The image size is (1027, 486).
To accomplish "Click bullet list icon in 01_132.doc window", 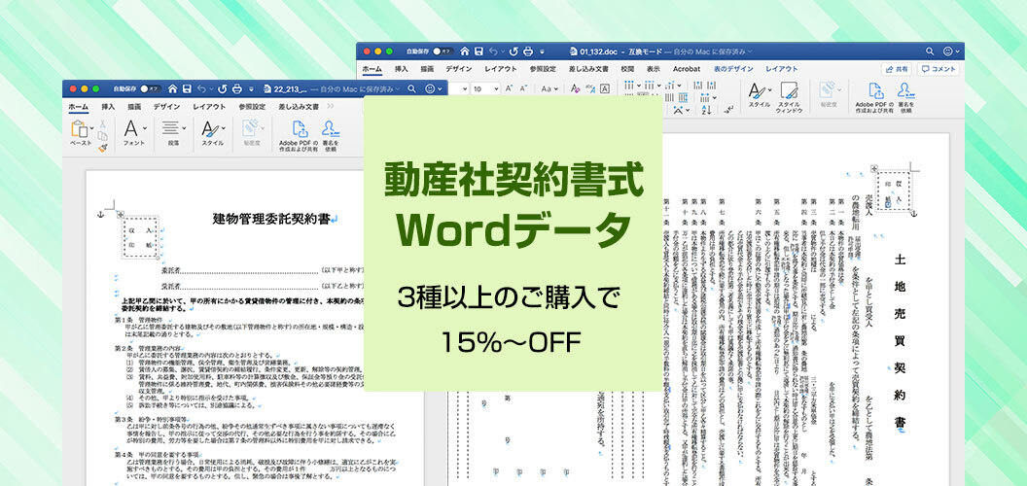I will tap(631, 86).
